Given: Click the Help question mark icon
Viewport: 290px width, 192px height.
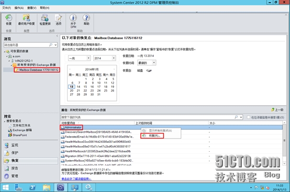Looking at the screenshot, I should point(86,20).
